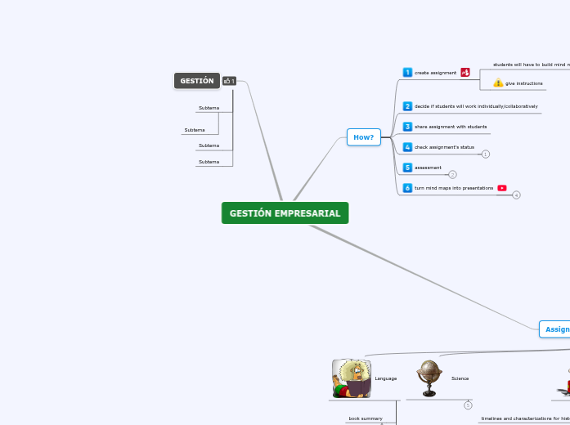Select the third Subtema under GESTIÓN

209,145
